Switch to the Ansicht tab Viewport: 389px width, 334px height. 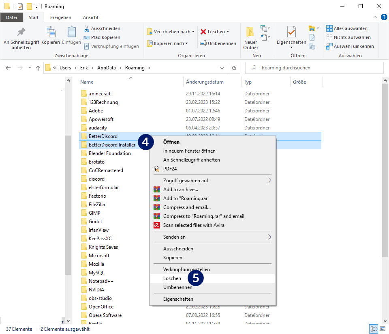[x=91, y=17]
